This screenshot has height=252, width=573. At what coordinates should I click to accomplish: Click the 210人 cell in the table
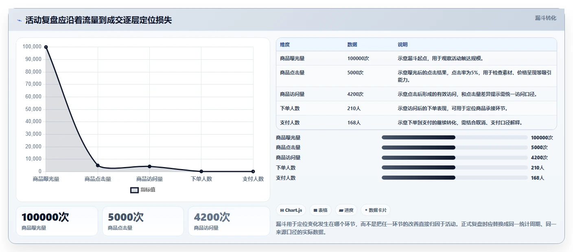click(x=354, y=109)
